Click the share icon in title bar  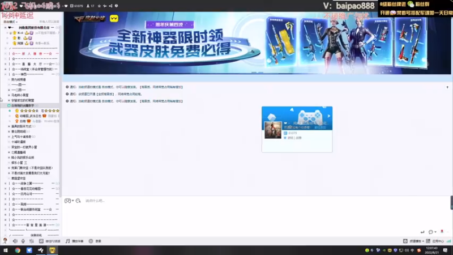tap(110, 6)
